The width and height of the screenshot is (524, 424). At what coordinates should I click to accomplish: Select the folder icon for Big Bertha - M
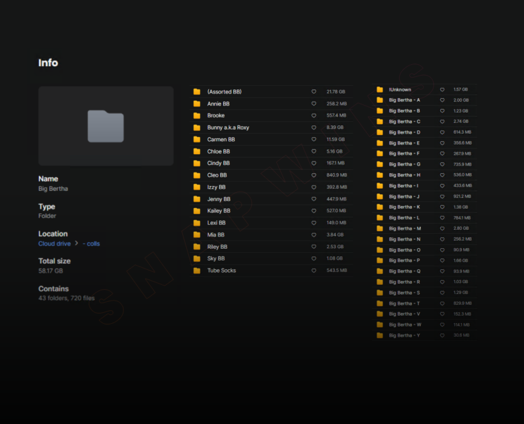pos(379,228)
